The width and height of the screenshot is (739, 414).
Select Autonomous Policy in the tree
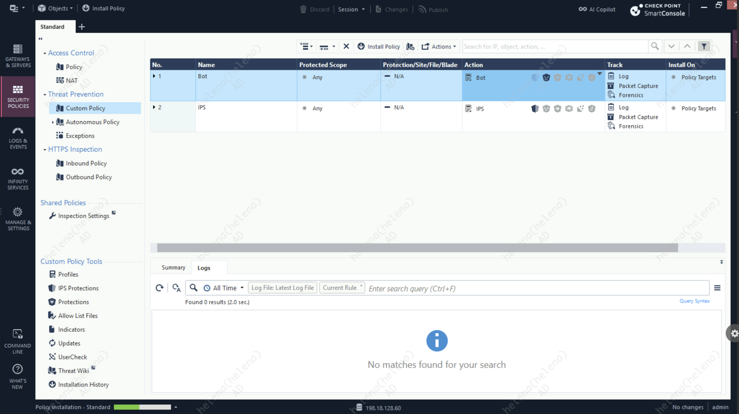pyautogui.click(x=92, y=122)
